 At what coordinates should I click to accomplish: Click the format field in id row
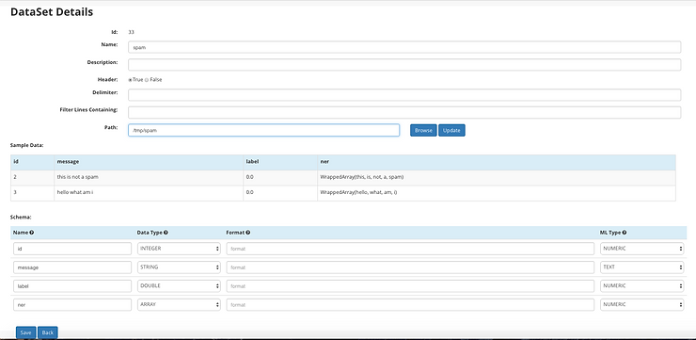pyautogui.click(x=410, y=249)
